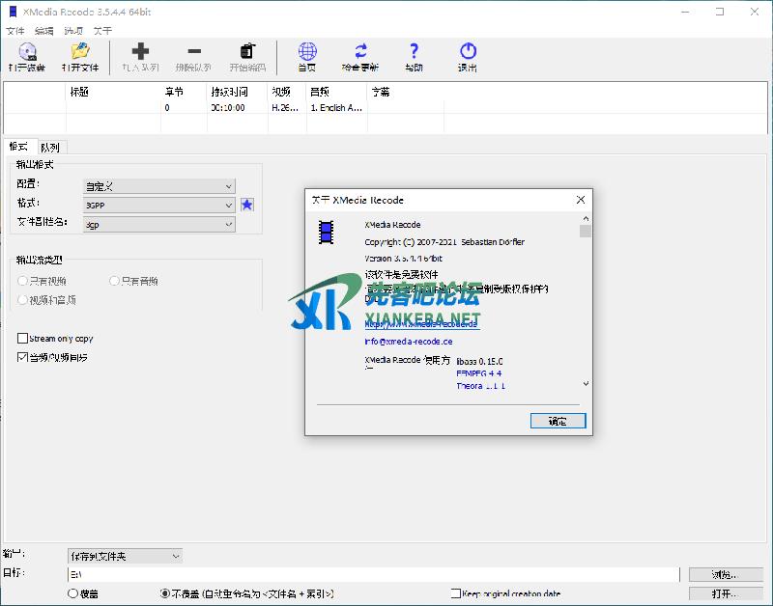773x606 pixels.
Task: Check Keep original creation date
Action: [456, 593]
